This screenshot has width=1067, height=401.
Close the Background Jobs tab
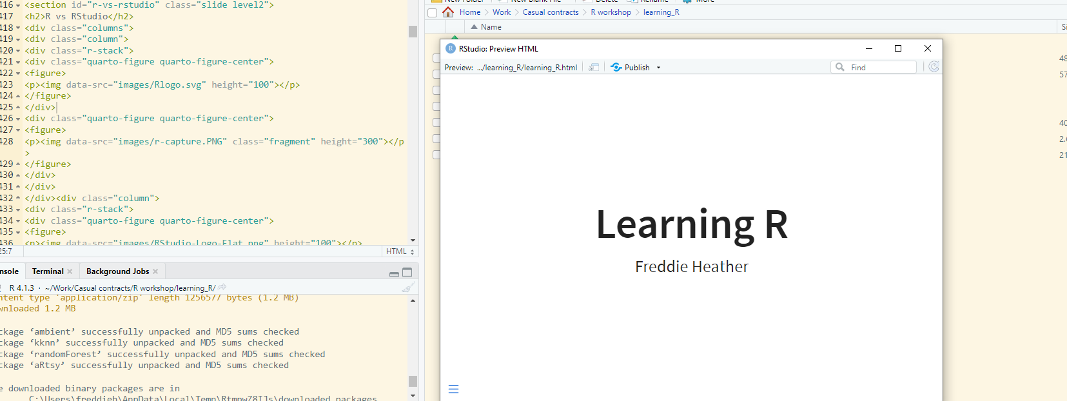[x=155, y=271]
